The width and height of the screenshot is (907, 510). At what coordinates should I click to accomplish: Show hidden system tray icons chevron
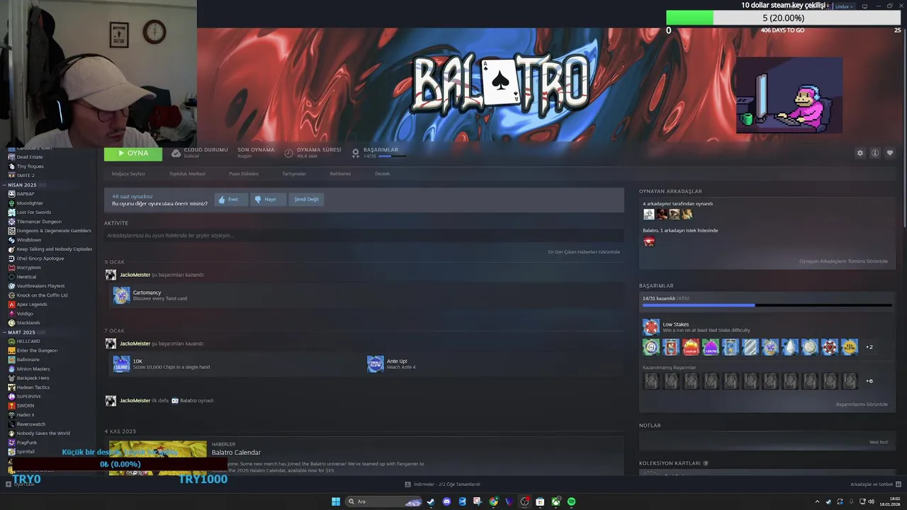tap(817, 501)
